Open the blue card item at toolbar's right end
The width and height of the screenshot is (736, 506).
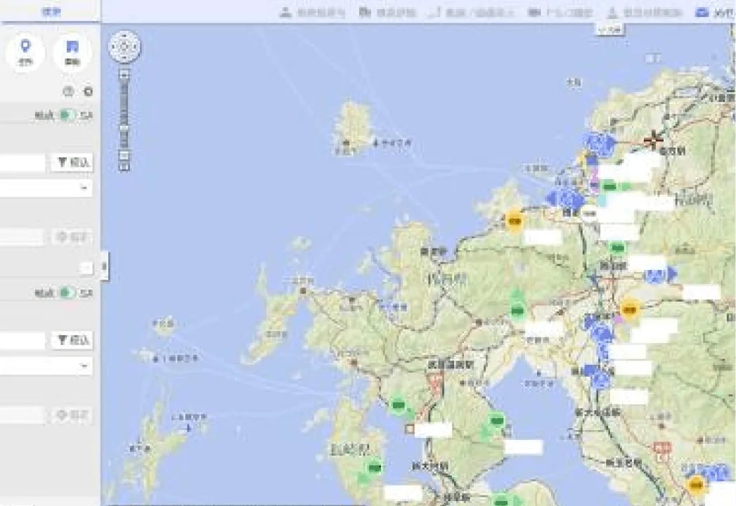[x=715, y=12]
